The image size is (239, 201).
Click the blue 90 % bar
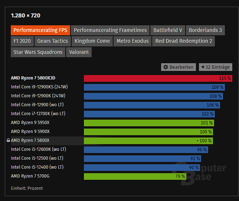(142, 168)
